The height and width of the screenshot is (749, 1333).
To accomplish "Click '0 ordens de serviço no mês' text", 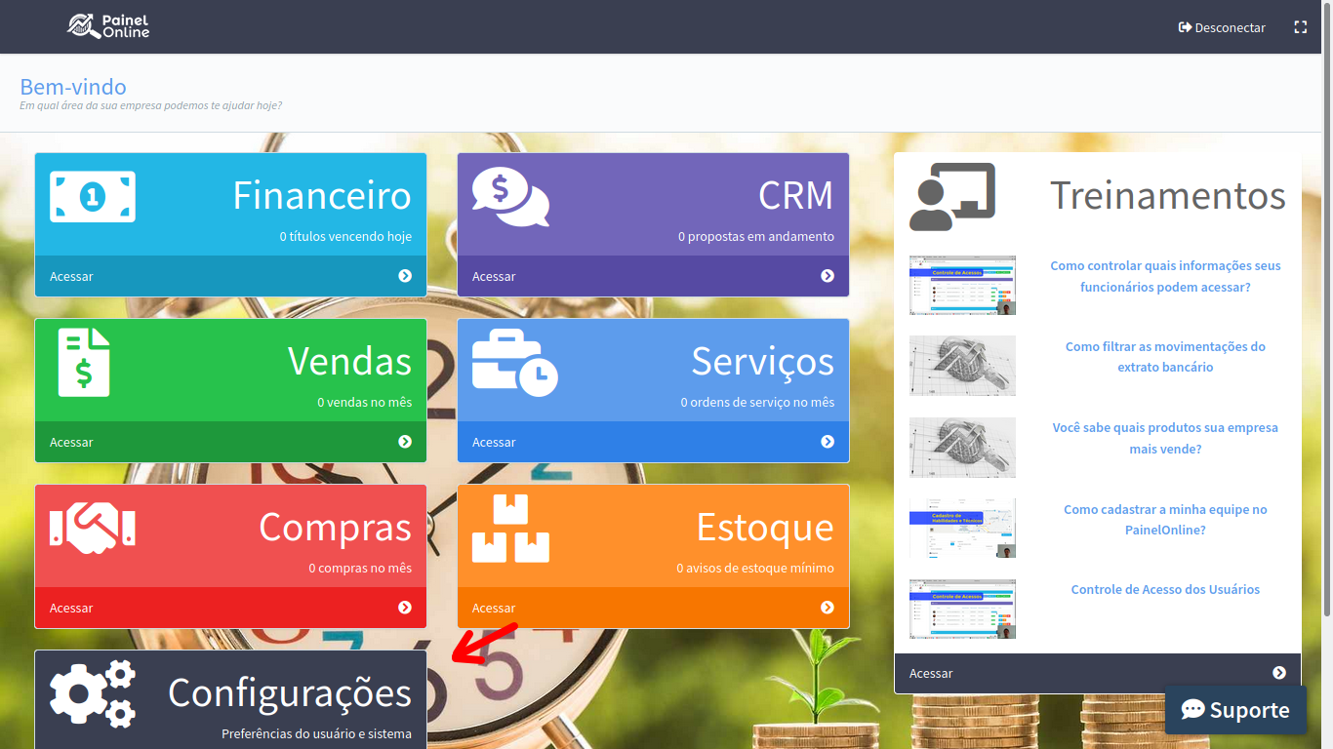I will click(x=757, y=402).
